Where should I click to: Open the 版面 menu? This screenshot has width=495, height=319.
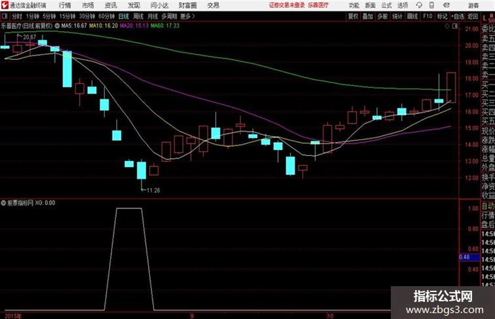(x=370, y=5)
